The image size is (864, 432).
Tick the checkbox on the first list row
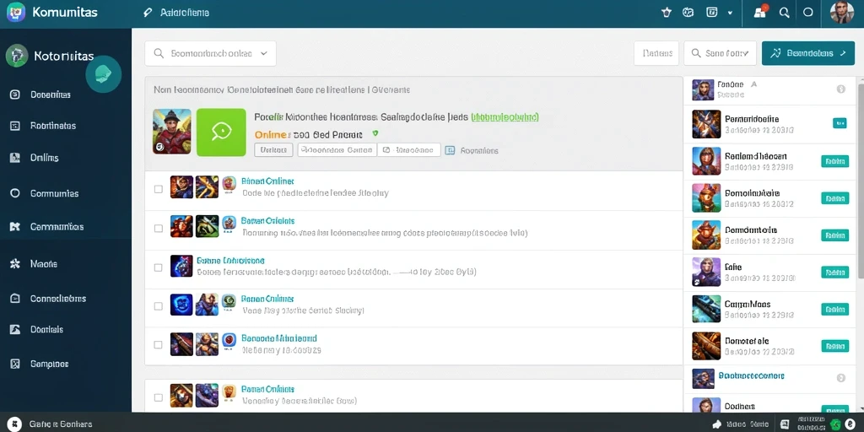coord(158,189)
